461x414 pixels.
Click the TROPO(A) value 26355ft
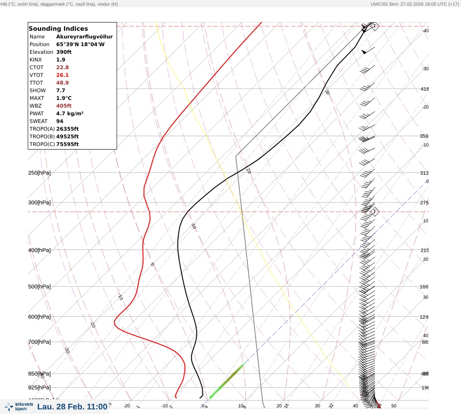(67, 129)
